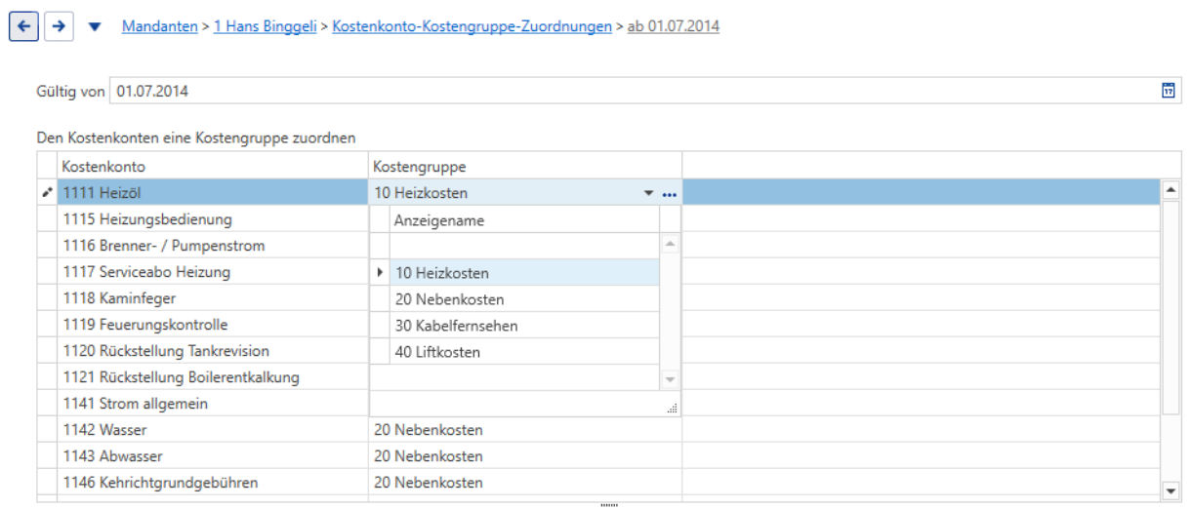Click 20 Nebenkosten cell for 1146 Kehrichtgrundgebühren
The image size is (1191, 509).
click(525, 483)
